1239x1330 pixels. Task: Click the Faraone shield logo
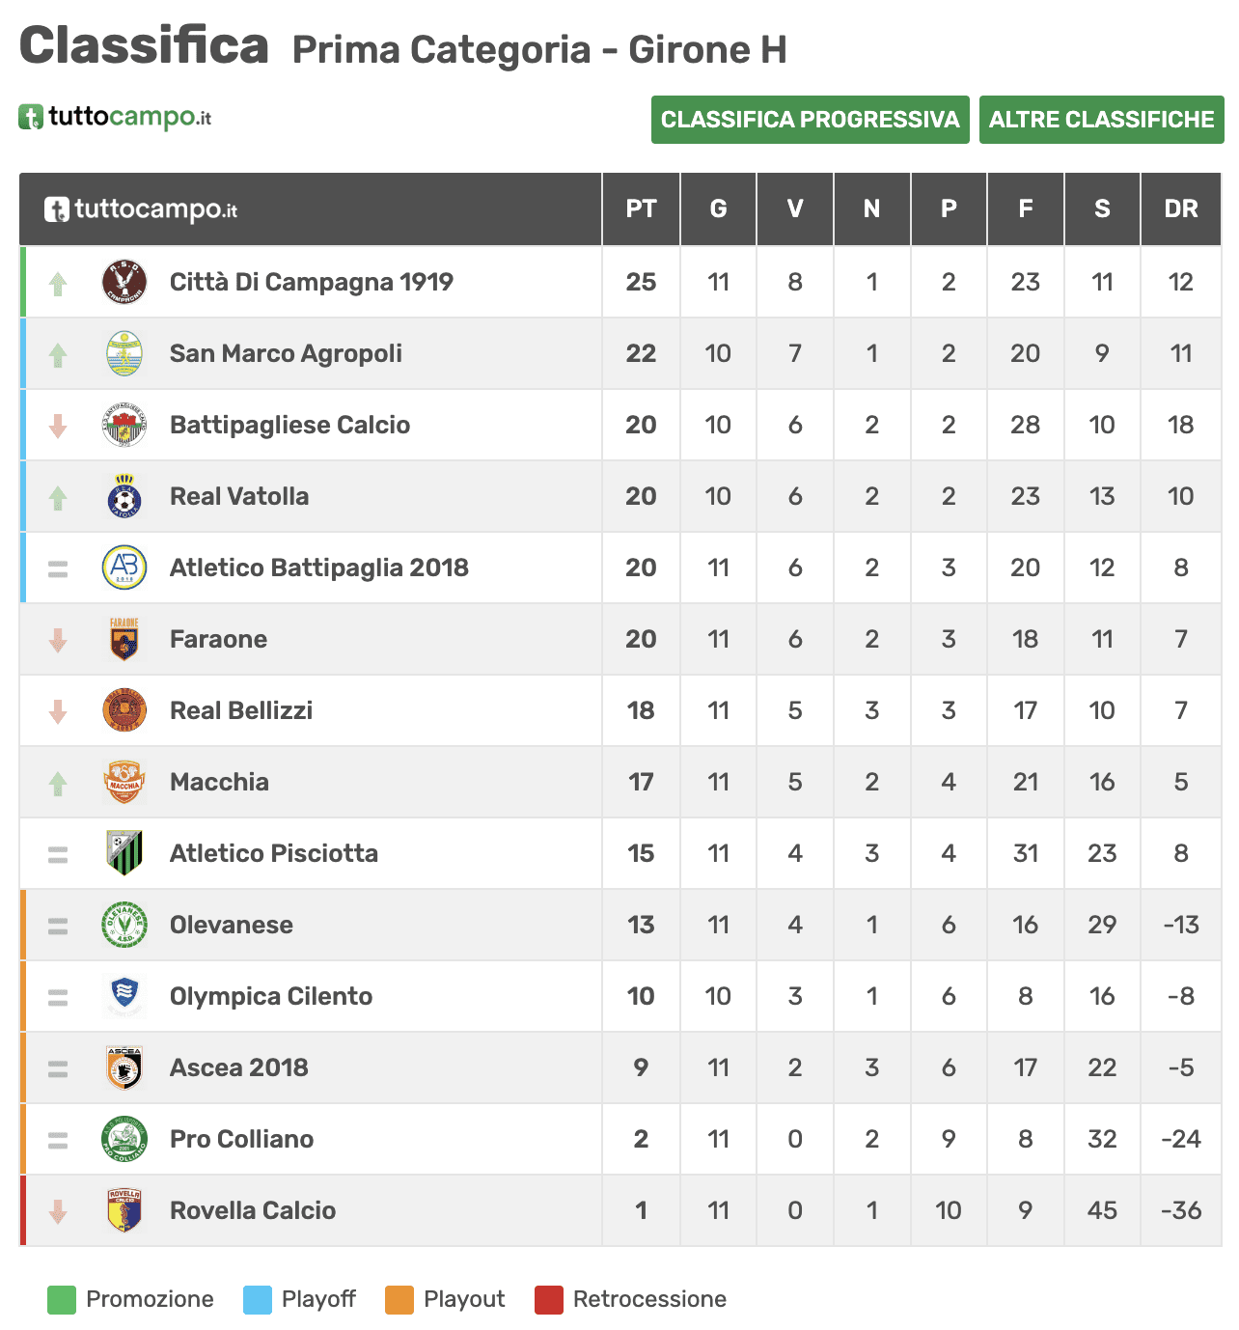(124, 639)
